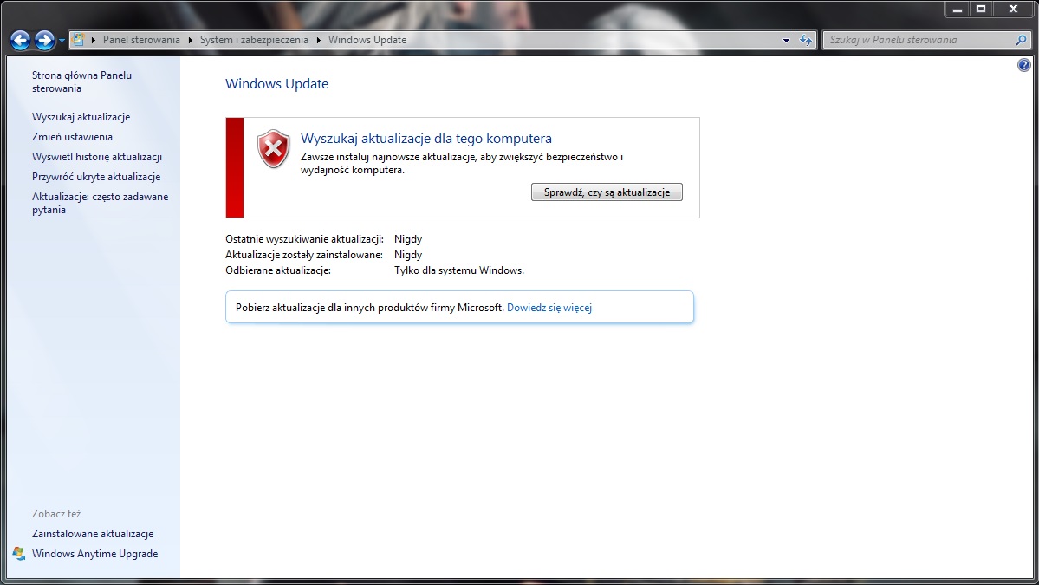Refresh the page with the refresh icon
This screenshot has width=1039, height=585.
806,41
